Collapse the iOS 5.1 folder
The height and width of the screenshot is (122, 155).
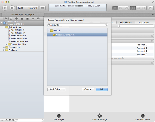click(49, 30)
